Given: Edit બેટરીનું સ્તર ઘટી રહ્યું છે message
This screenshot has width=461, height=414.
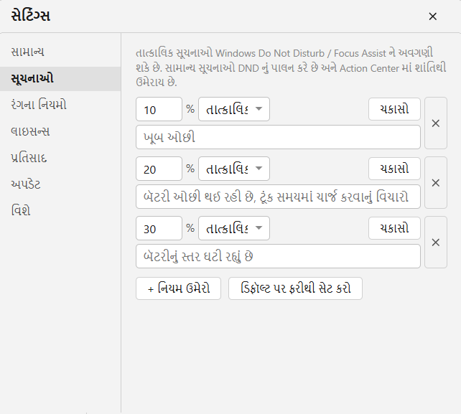Looking at the screenshot, I should 278,256.
